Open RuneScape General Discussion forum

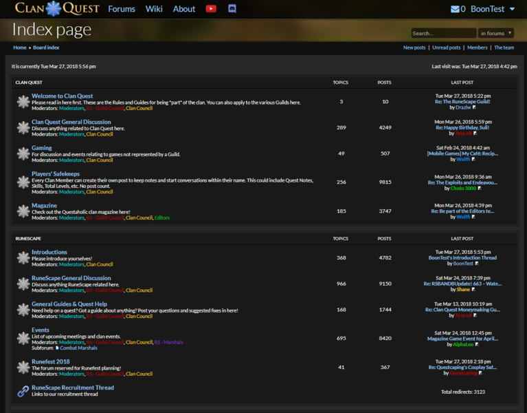click(71, 278)
